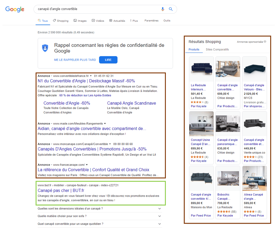Switch to Sites Comparatifs shopping tab
276x232 pixels.
pyautogui.click(x=217, y=49)
